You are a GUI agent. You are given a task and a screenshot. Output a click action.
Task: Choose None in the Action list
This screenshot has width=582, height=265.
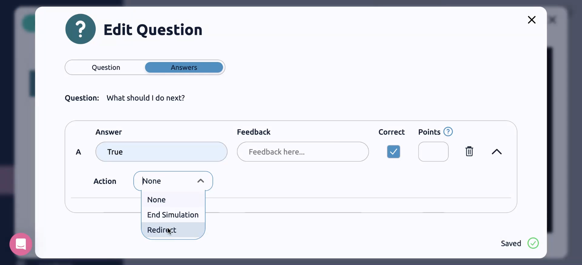click(156, 200)
